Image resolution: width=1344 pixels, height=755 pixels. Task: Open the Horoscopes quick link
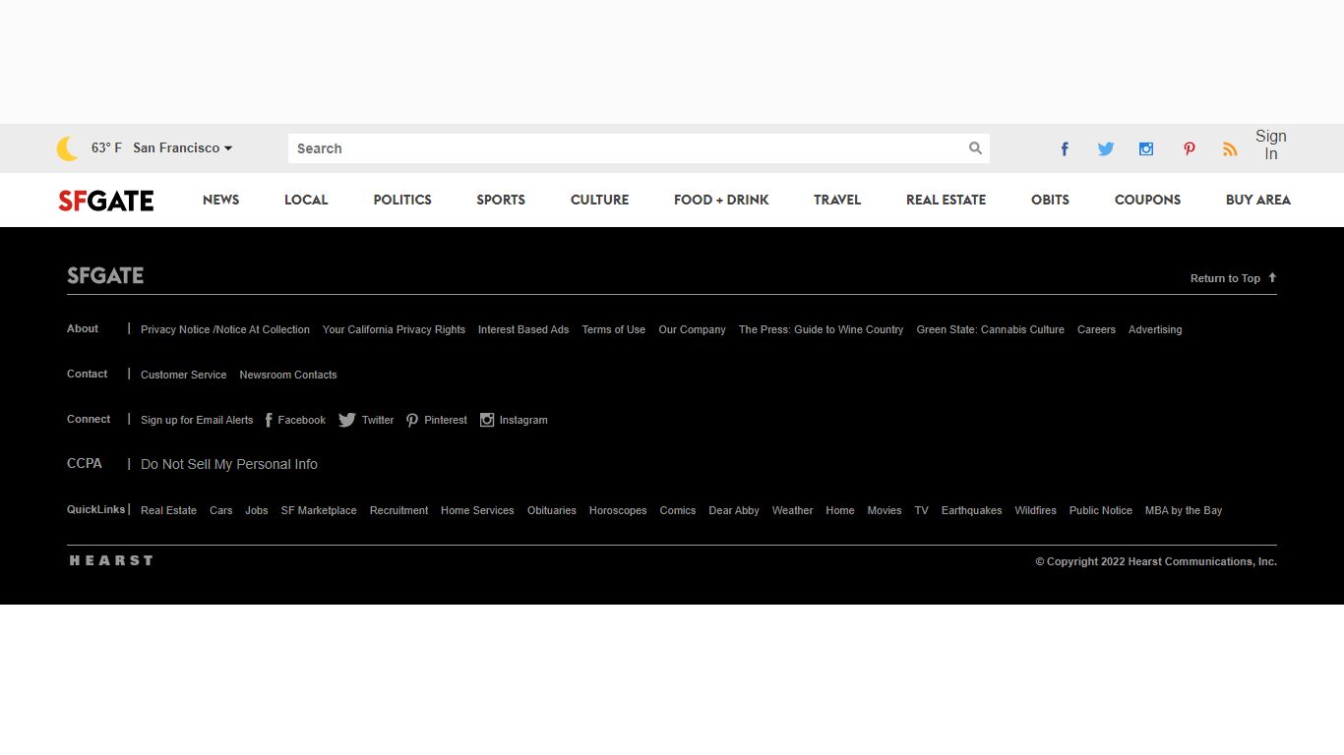(618, 510)
